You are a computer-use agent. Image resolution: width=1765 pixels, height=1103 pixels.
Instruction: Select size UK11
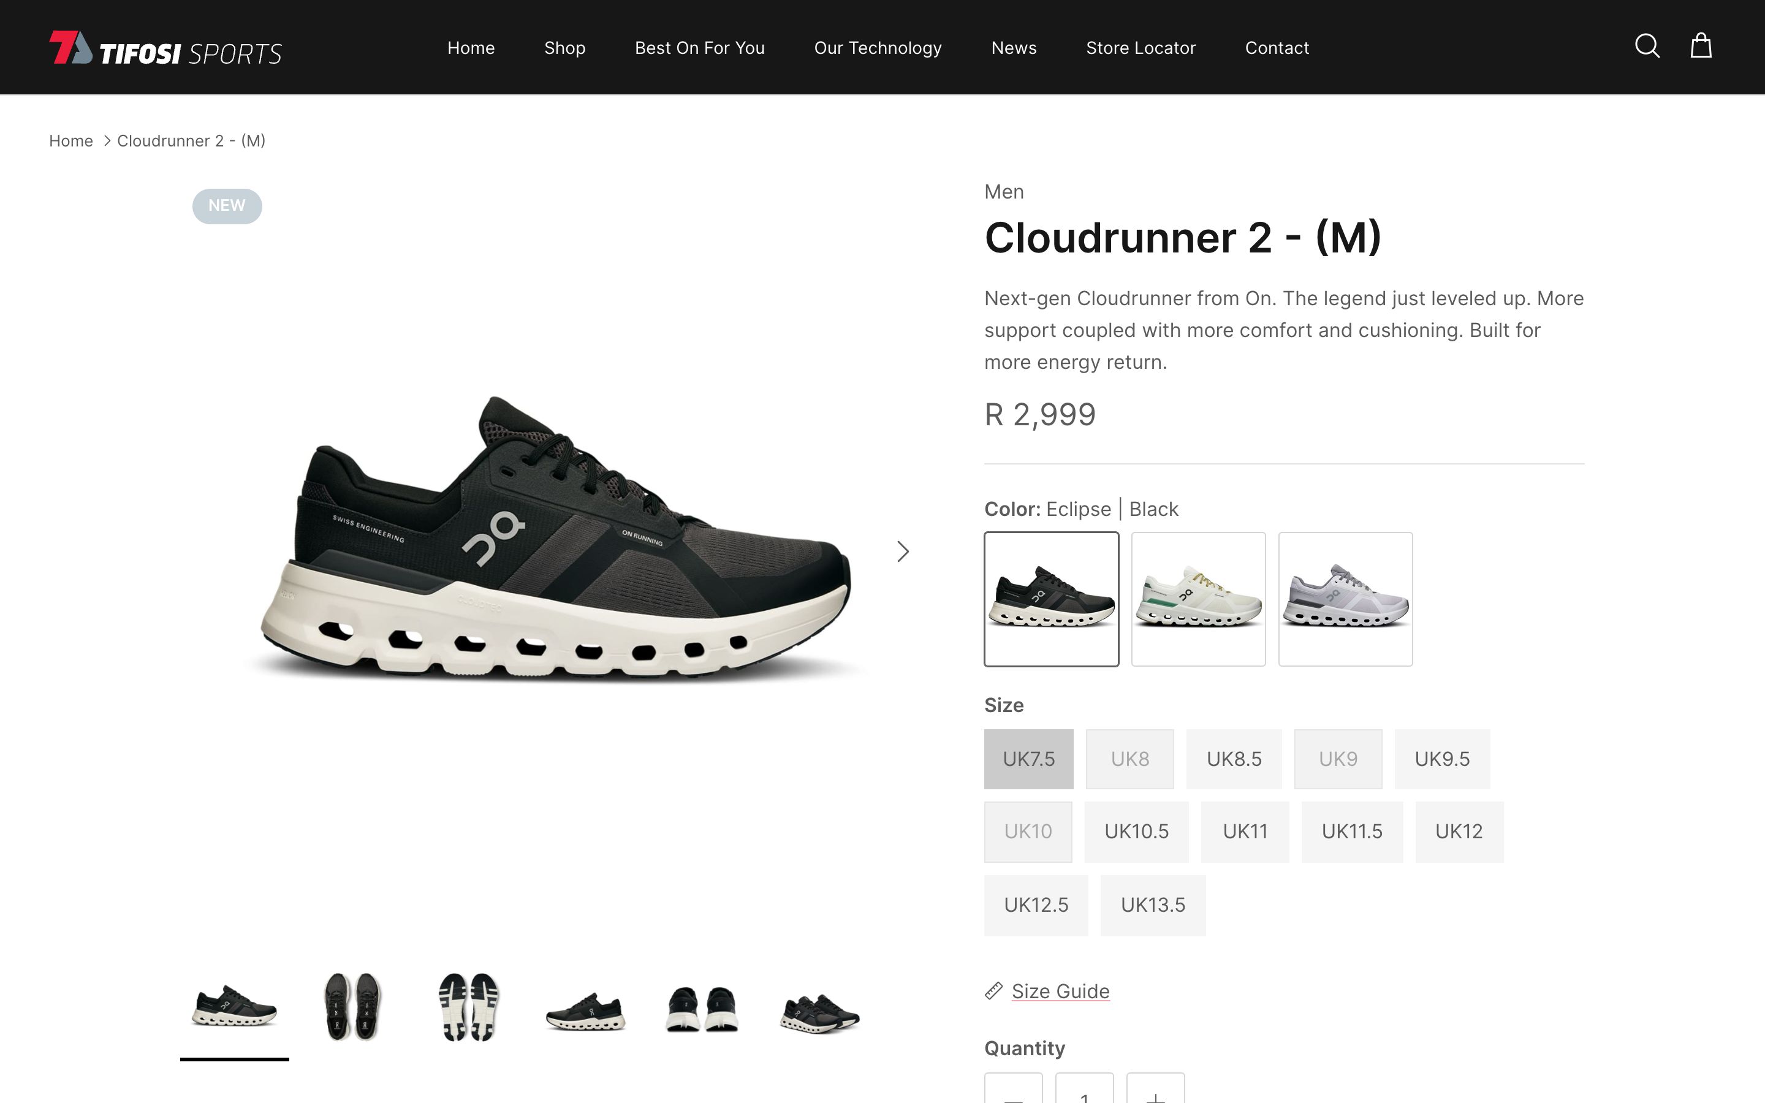point(1245,832)
